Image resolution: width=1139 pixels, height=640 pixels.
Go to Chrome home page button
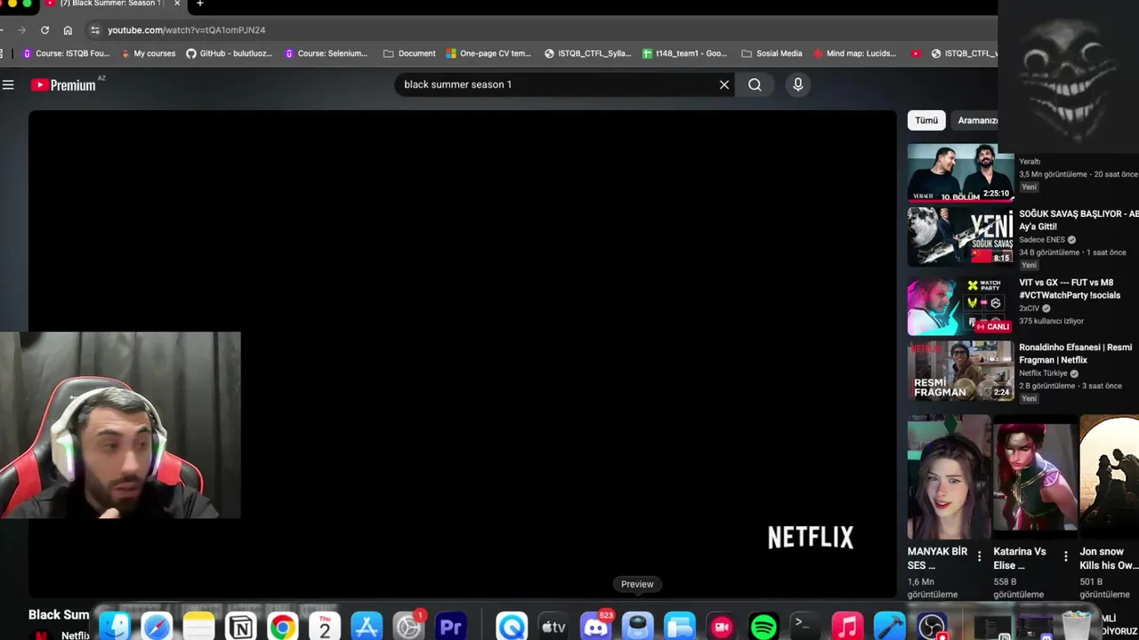pos(68,29)
